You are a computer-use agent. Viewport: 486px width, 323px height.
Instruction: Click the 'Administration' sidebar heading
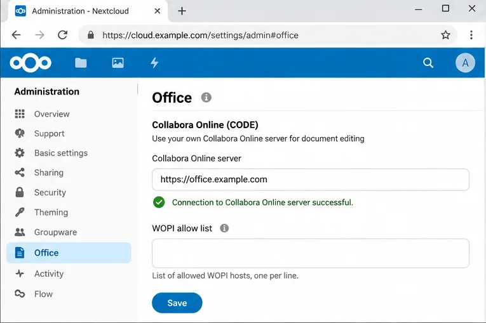[47, 91]
